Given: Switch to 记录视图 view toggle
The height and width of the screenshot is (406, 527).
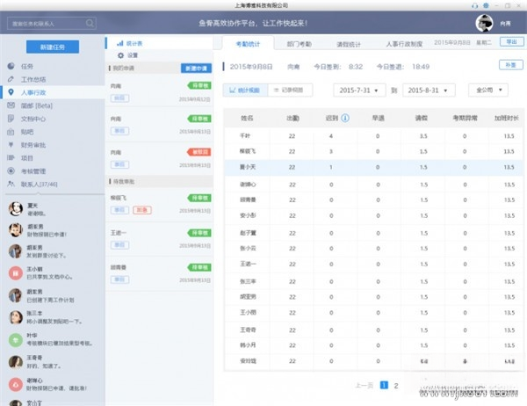Looking at the screenshot, I should click(290, 91).
